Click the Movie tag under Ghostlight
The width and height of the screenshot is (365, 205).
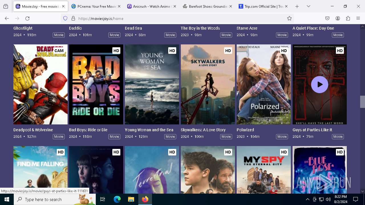tap(59, 35)
